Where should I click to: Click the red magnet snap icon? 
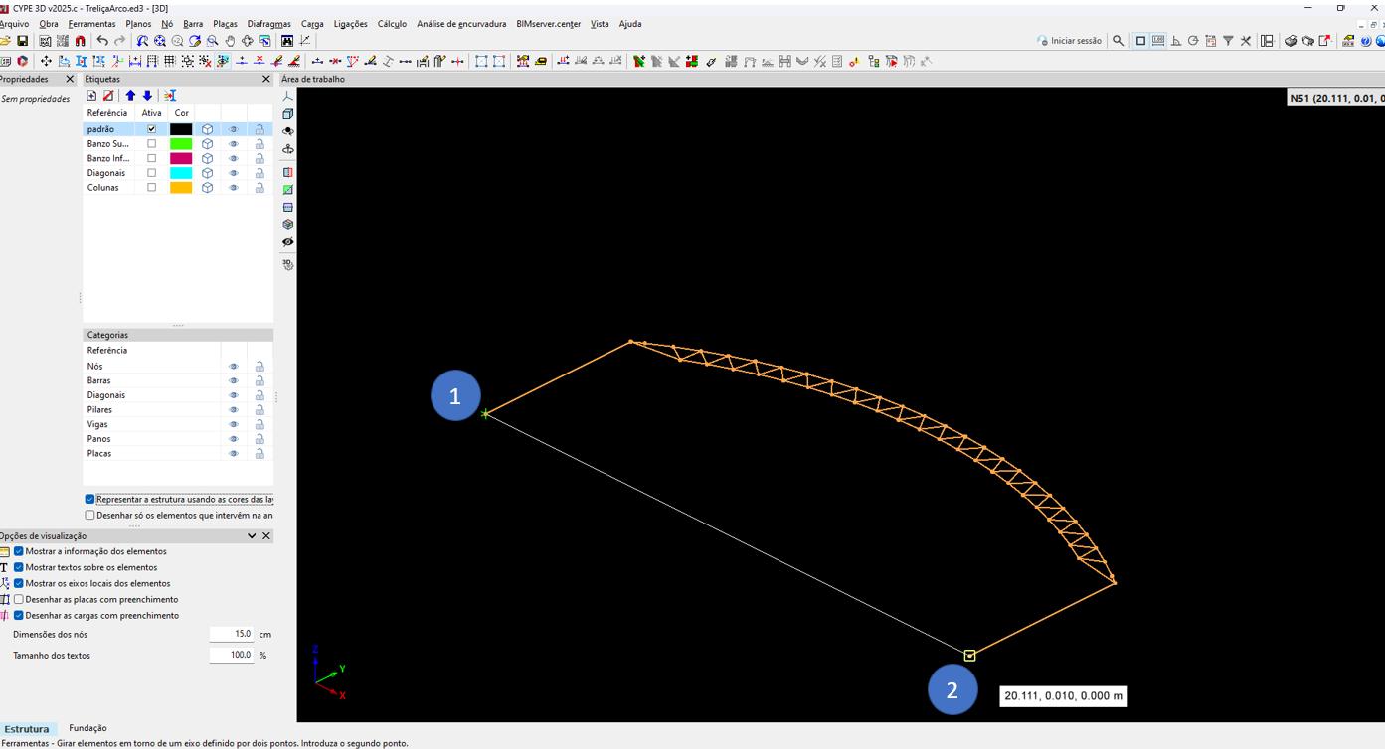point(81,41)
